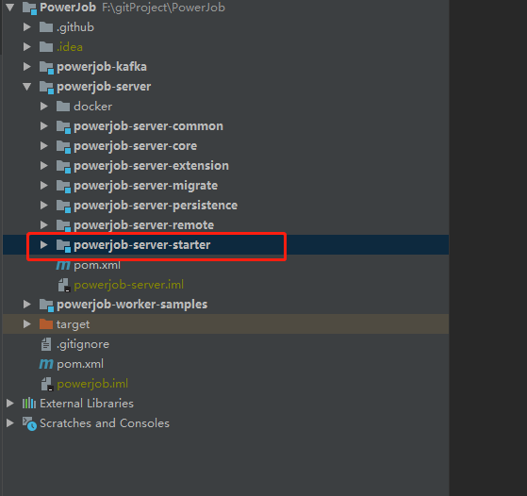Select the .github folder name
This screenshot has width=527, height=496.
[75, 27]
